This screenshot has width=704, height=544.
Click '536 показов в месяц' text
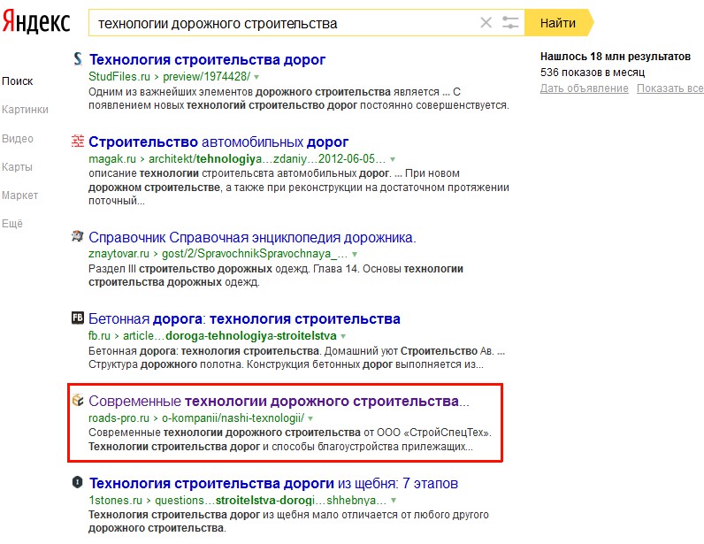point(593,73)
